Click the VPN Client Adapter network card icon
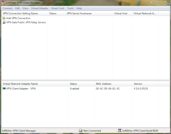This screenshot has height=134, width=171. (x=4, y=88)
